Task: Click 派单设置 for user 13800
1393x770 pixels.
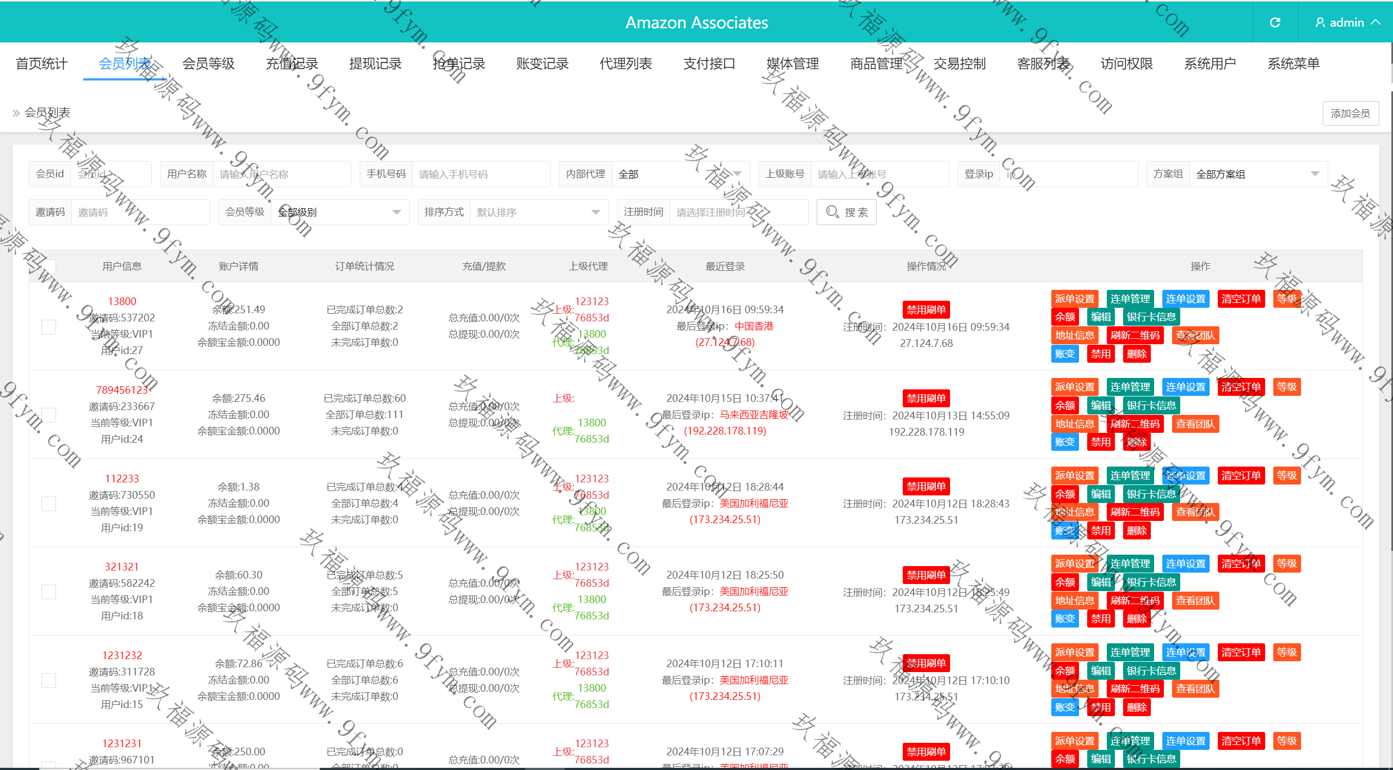Action: click(x=1074, y=299)
